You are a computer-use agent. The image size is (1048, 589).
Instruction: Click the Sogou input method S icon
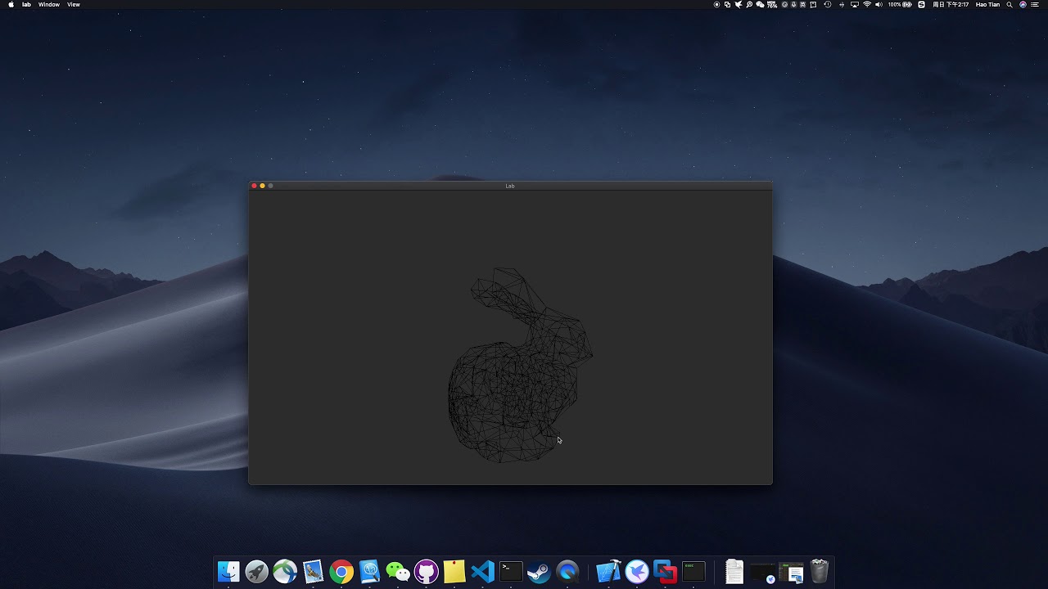point(921,4)
